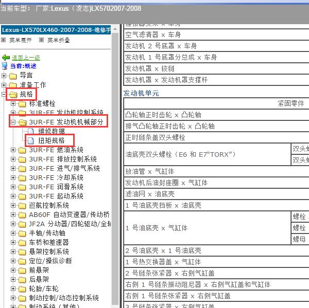Click the 放油管 x 气缸体 row
This screenshot has height=308, width=309.
[216, 172]
